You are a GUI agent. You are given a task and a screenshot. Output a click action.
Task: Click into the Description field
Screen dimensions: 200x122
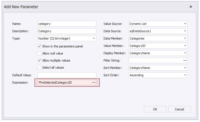tap(67, 31)
